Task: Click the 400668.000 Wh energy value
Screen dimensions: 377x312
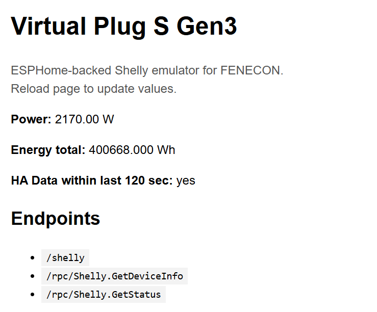Action: (132, 150)
